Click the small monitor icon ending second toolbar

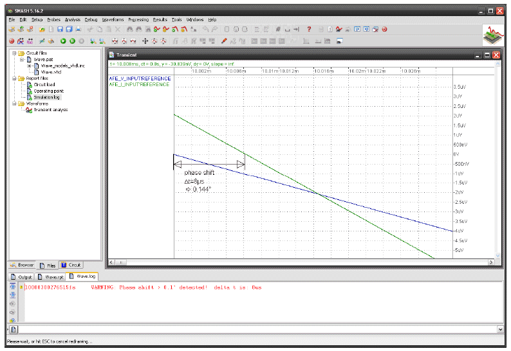click(339, 41)
